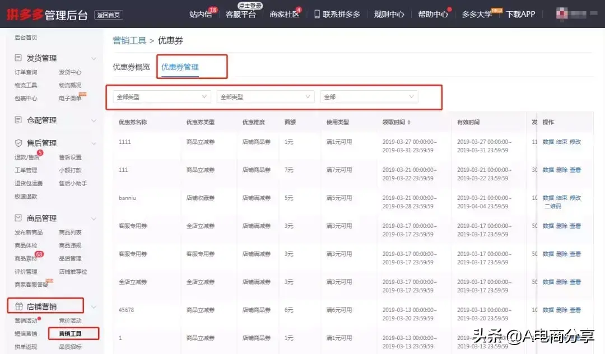Collapse the 发货管理 section with its chevron
Screen dimensions: 605x354
pyautogui.click(x=94, y=59)
